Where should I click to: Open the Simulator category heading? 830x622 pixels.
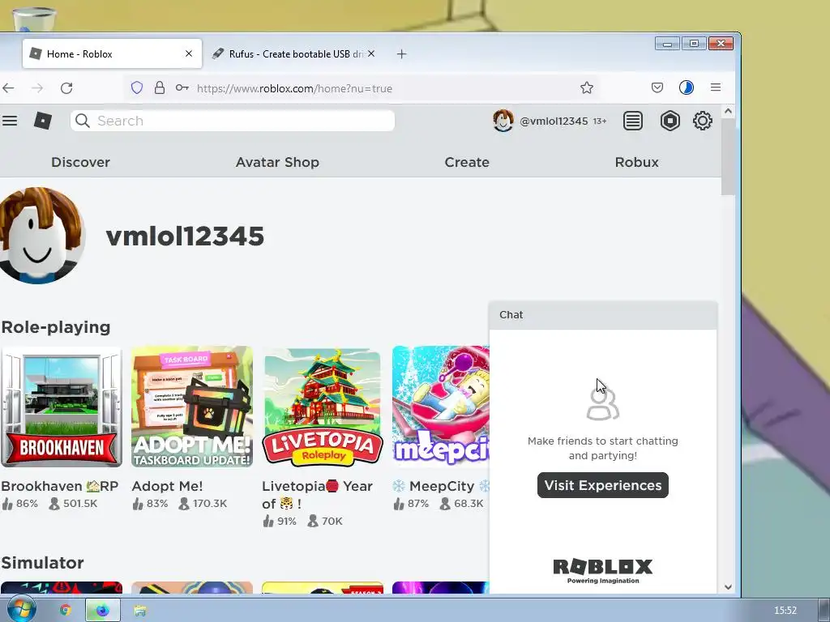tap(42, 563)
